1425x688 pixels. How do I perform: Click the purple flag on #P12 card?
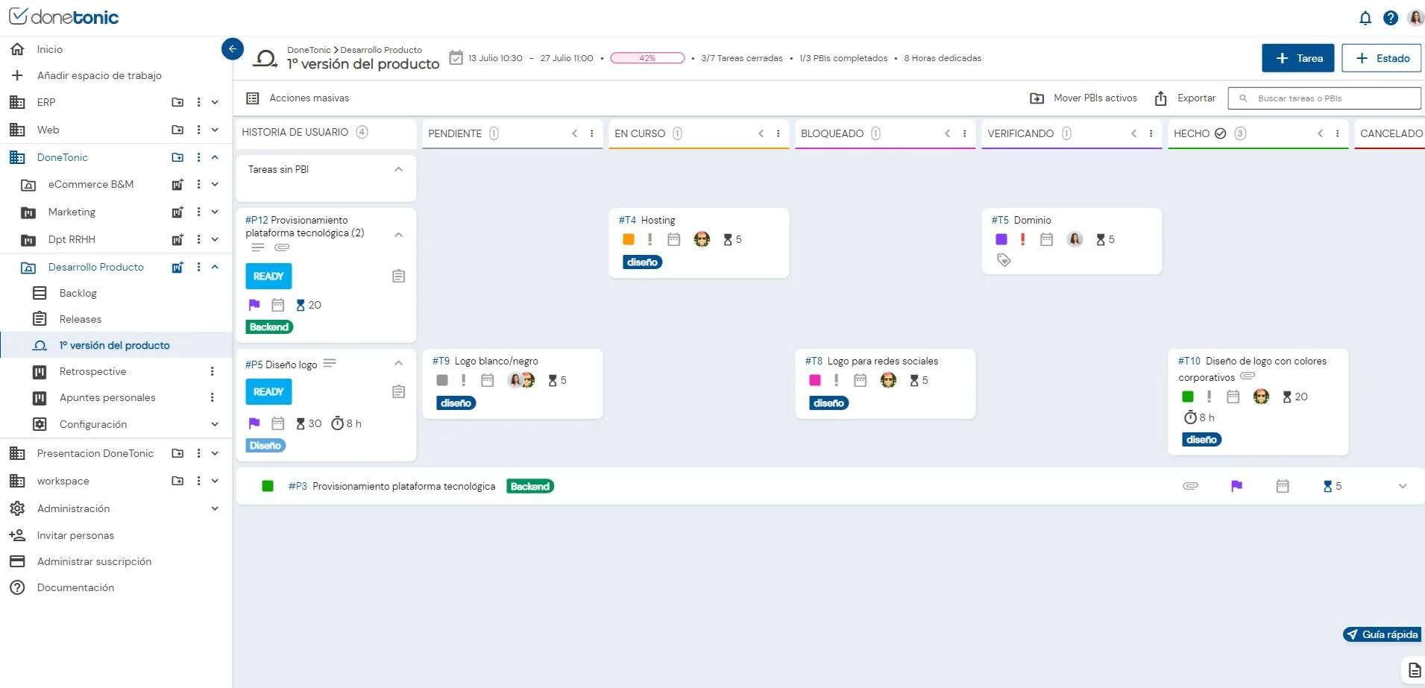pos(254,305)
